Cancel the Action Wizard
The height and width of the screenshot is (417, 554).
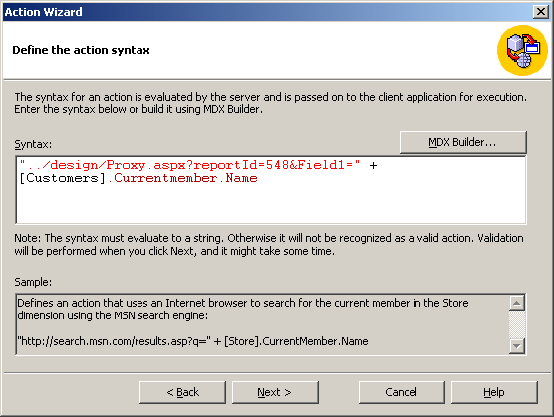402,392
